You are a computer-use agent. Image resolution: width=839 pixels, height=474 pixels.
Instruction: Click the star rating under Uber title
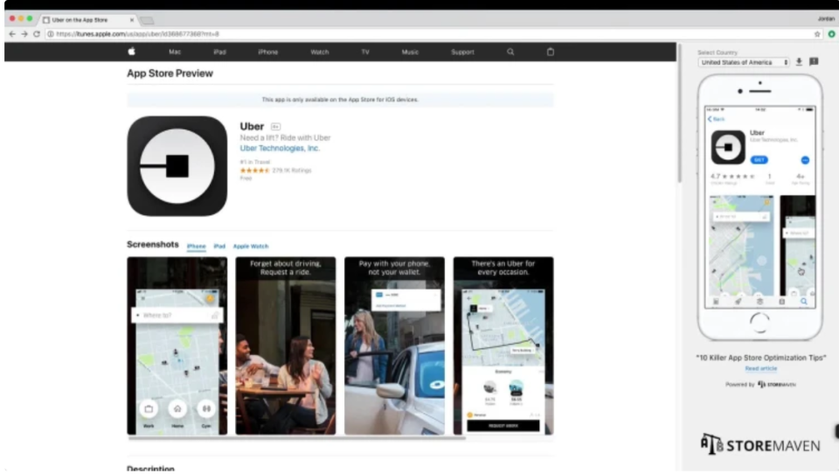coord(254,171)
